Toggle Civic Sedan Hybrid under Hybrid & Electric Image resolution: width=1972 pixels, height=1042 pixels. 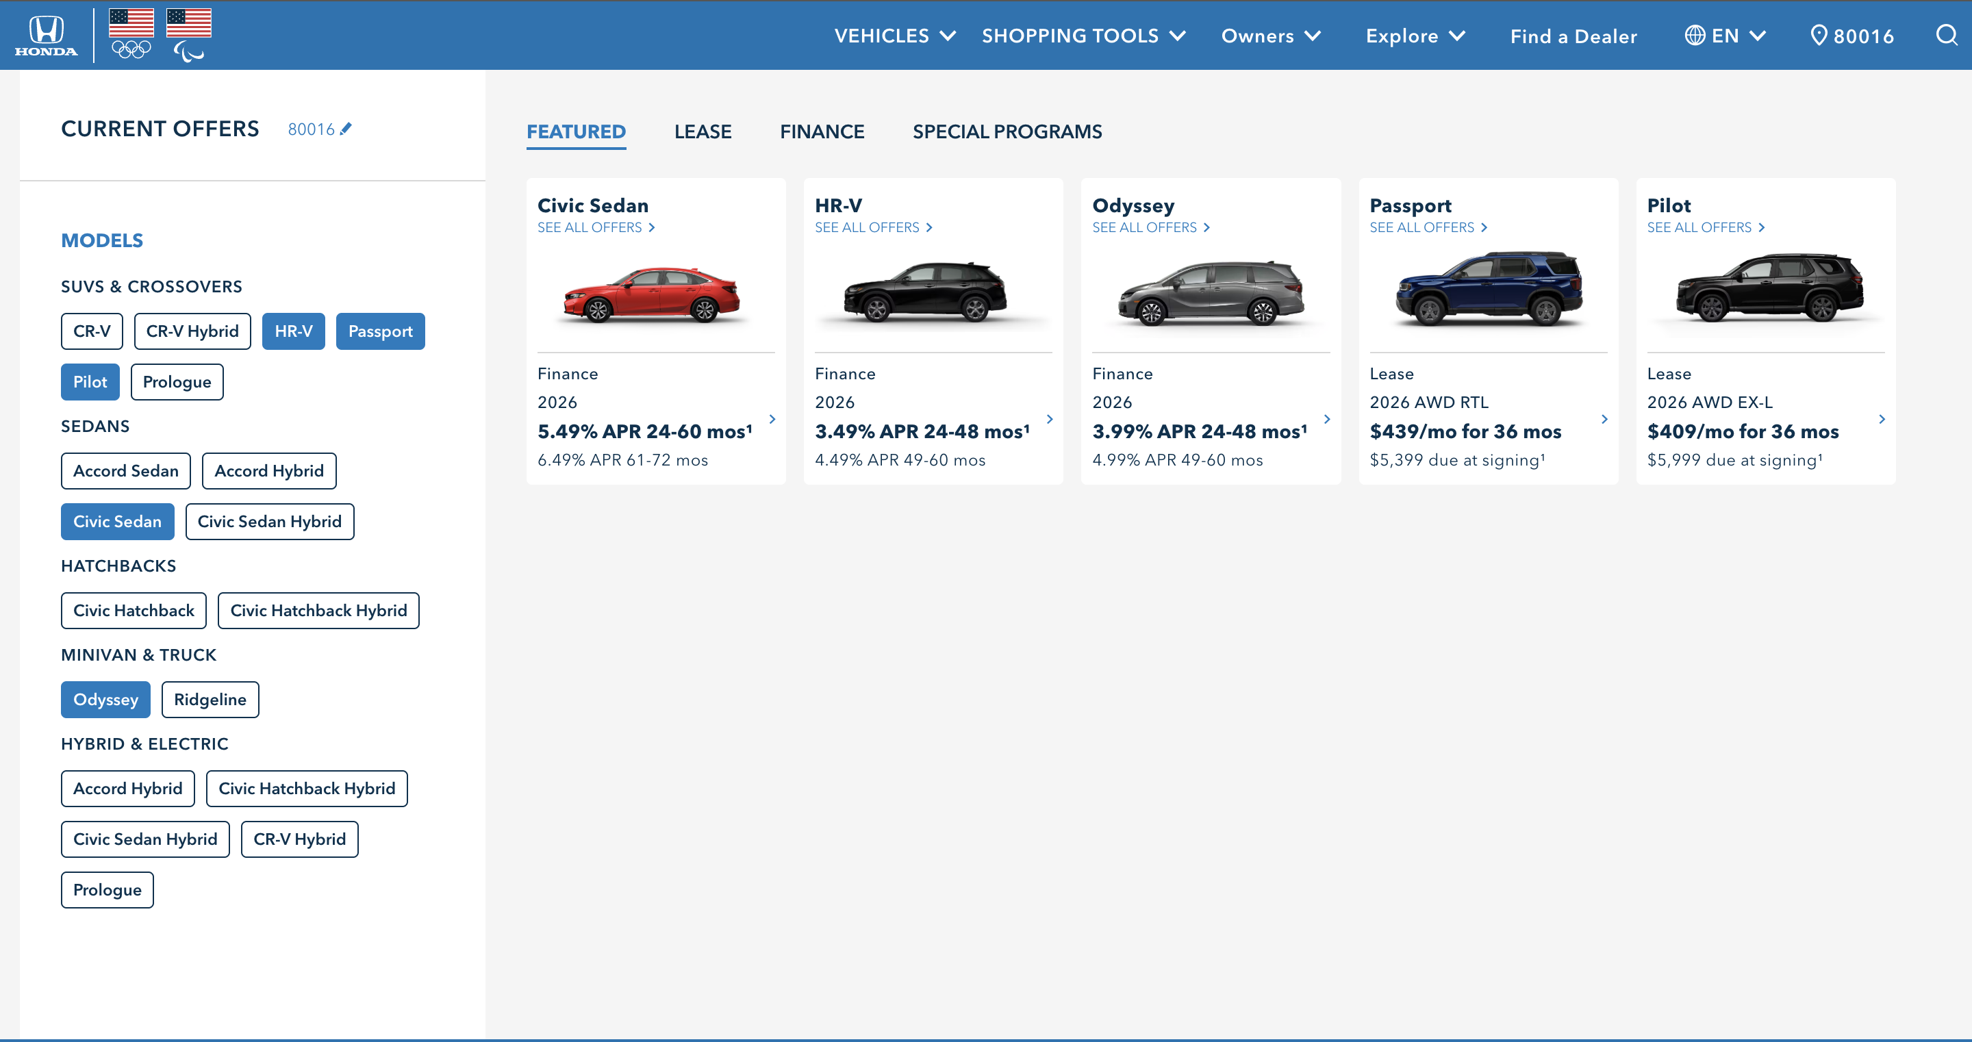pyautogui.click(x=145, y=839)
